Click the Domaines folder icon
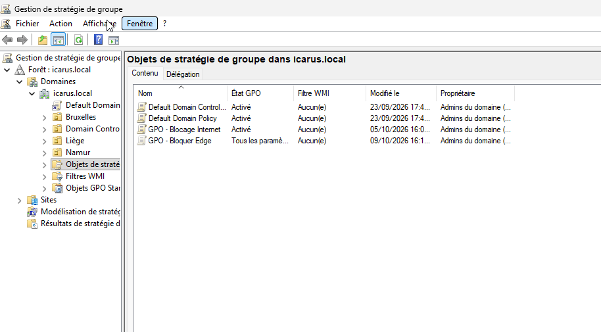The height and width of the screenshot is (332, 601). tap(32, 82)
